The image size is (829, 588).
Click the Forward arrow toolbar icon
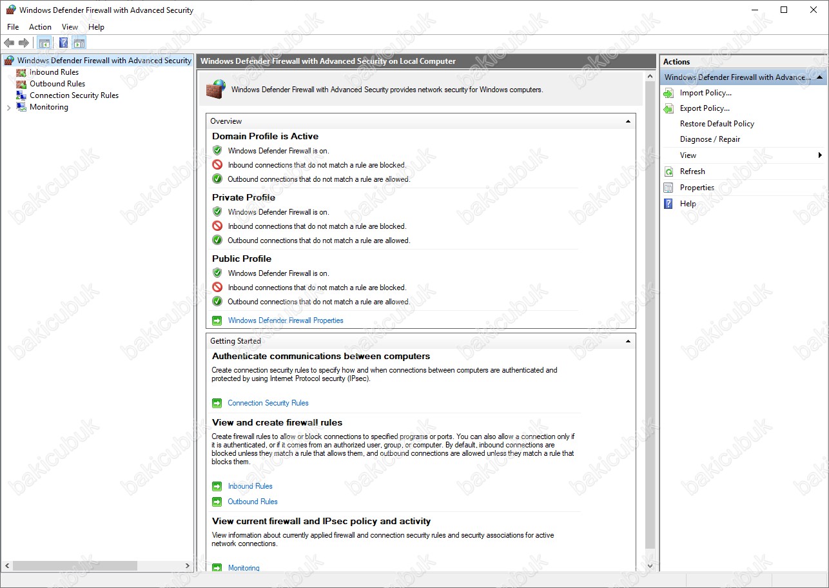click(24, 43)
